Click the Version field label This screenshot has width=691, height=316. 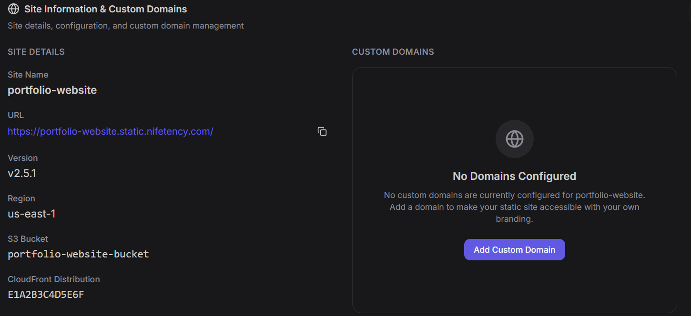[23, 158]
